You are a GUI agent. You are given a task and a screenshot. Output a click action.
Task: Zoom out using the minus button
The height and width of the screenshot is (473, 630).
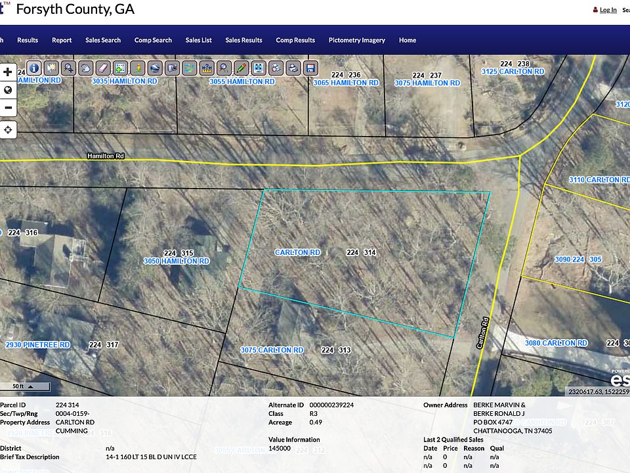pyautogui.click(x=8, y=107)
